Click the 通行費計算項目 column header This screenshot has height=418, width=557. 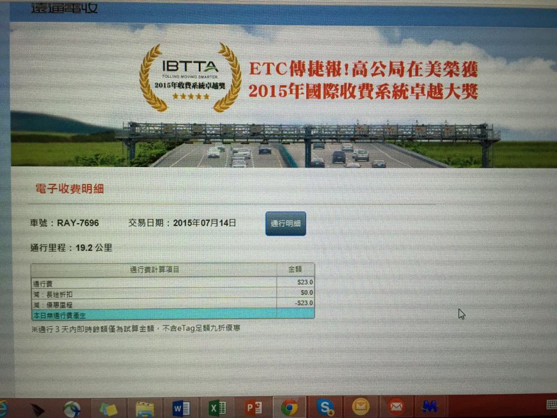(x=154, y=270)
